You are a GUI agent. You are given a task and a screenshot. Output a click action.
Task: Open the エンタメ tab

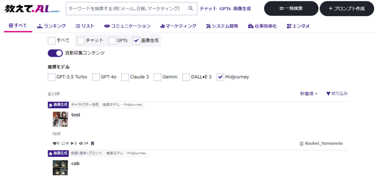(298, 26)
